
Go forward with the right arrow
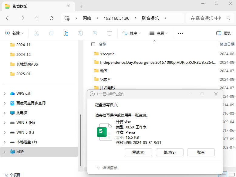22,18
